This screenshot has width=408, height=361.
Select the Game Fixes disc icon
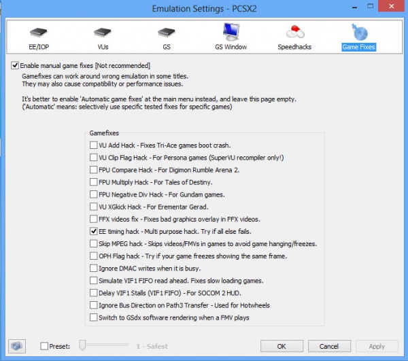(x=359, y=32)
